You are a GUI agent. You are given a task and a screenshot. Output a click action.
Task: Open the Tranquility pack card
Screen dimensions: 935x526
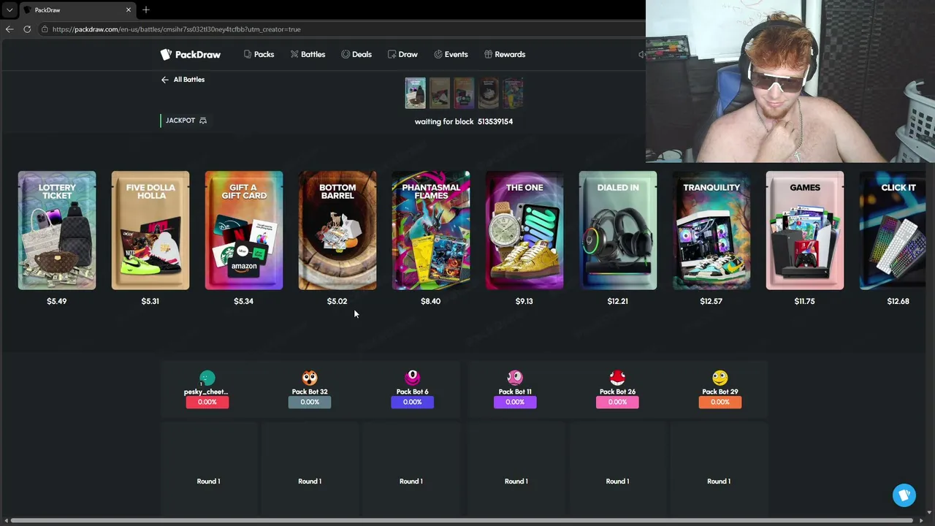coord(711,230)
